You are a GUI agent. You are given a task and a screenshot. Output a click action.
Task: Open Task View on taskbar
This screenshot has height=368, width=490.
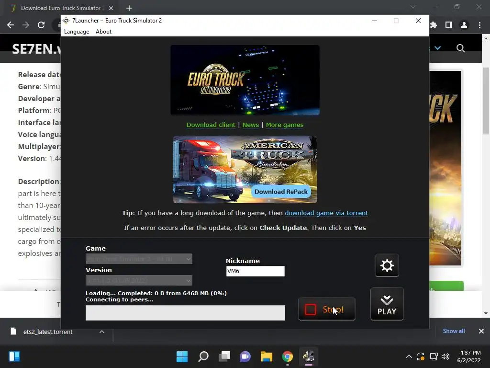(224, 356)
